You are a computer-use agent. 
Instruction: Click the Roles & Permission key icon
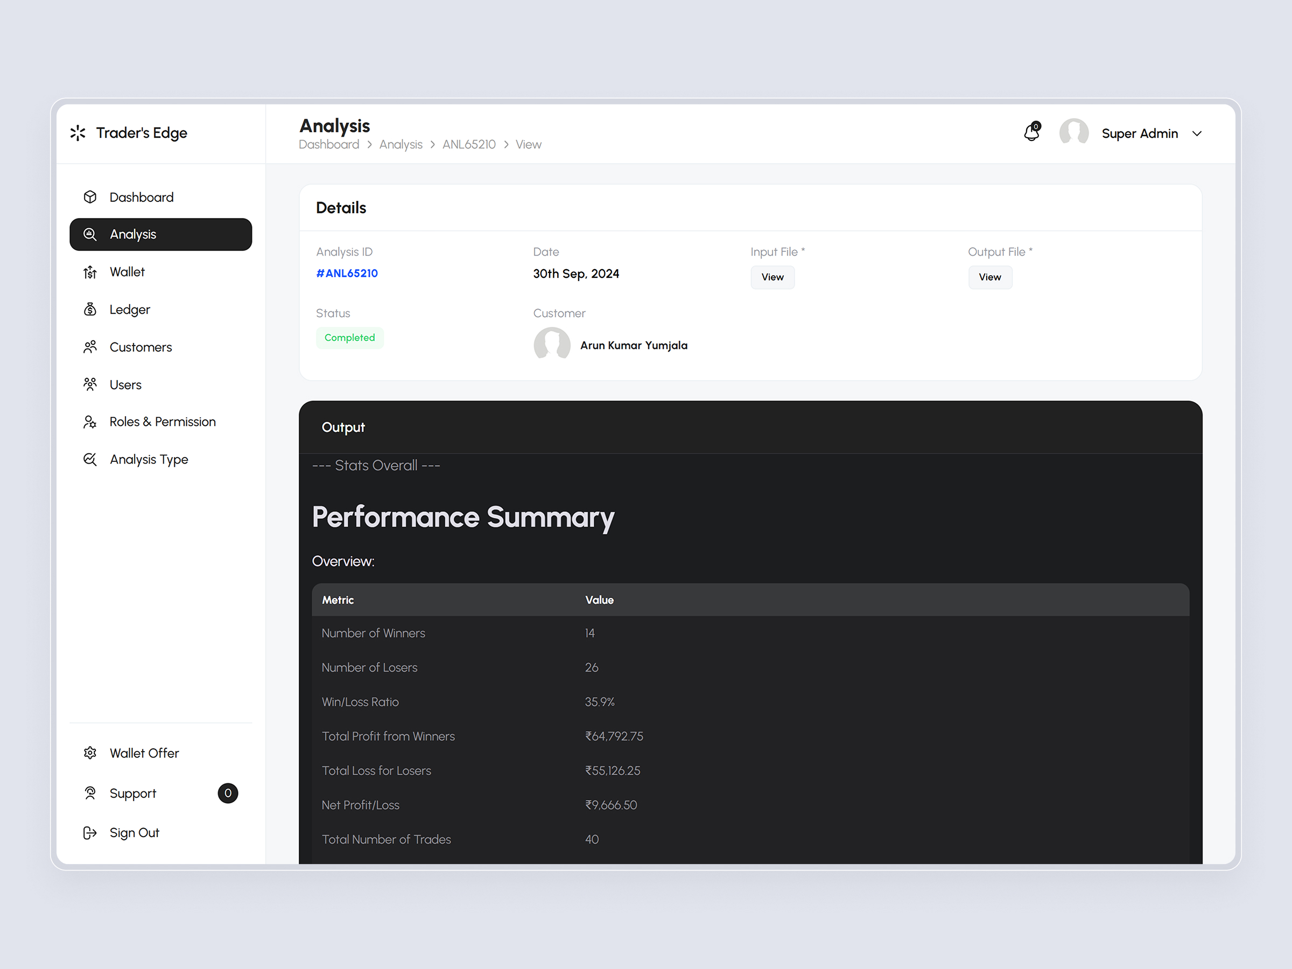tap(90, 422)
